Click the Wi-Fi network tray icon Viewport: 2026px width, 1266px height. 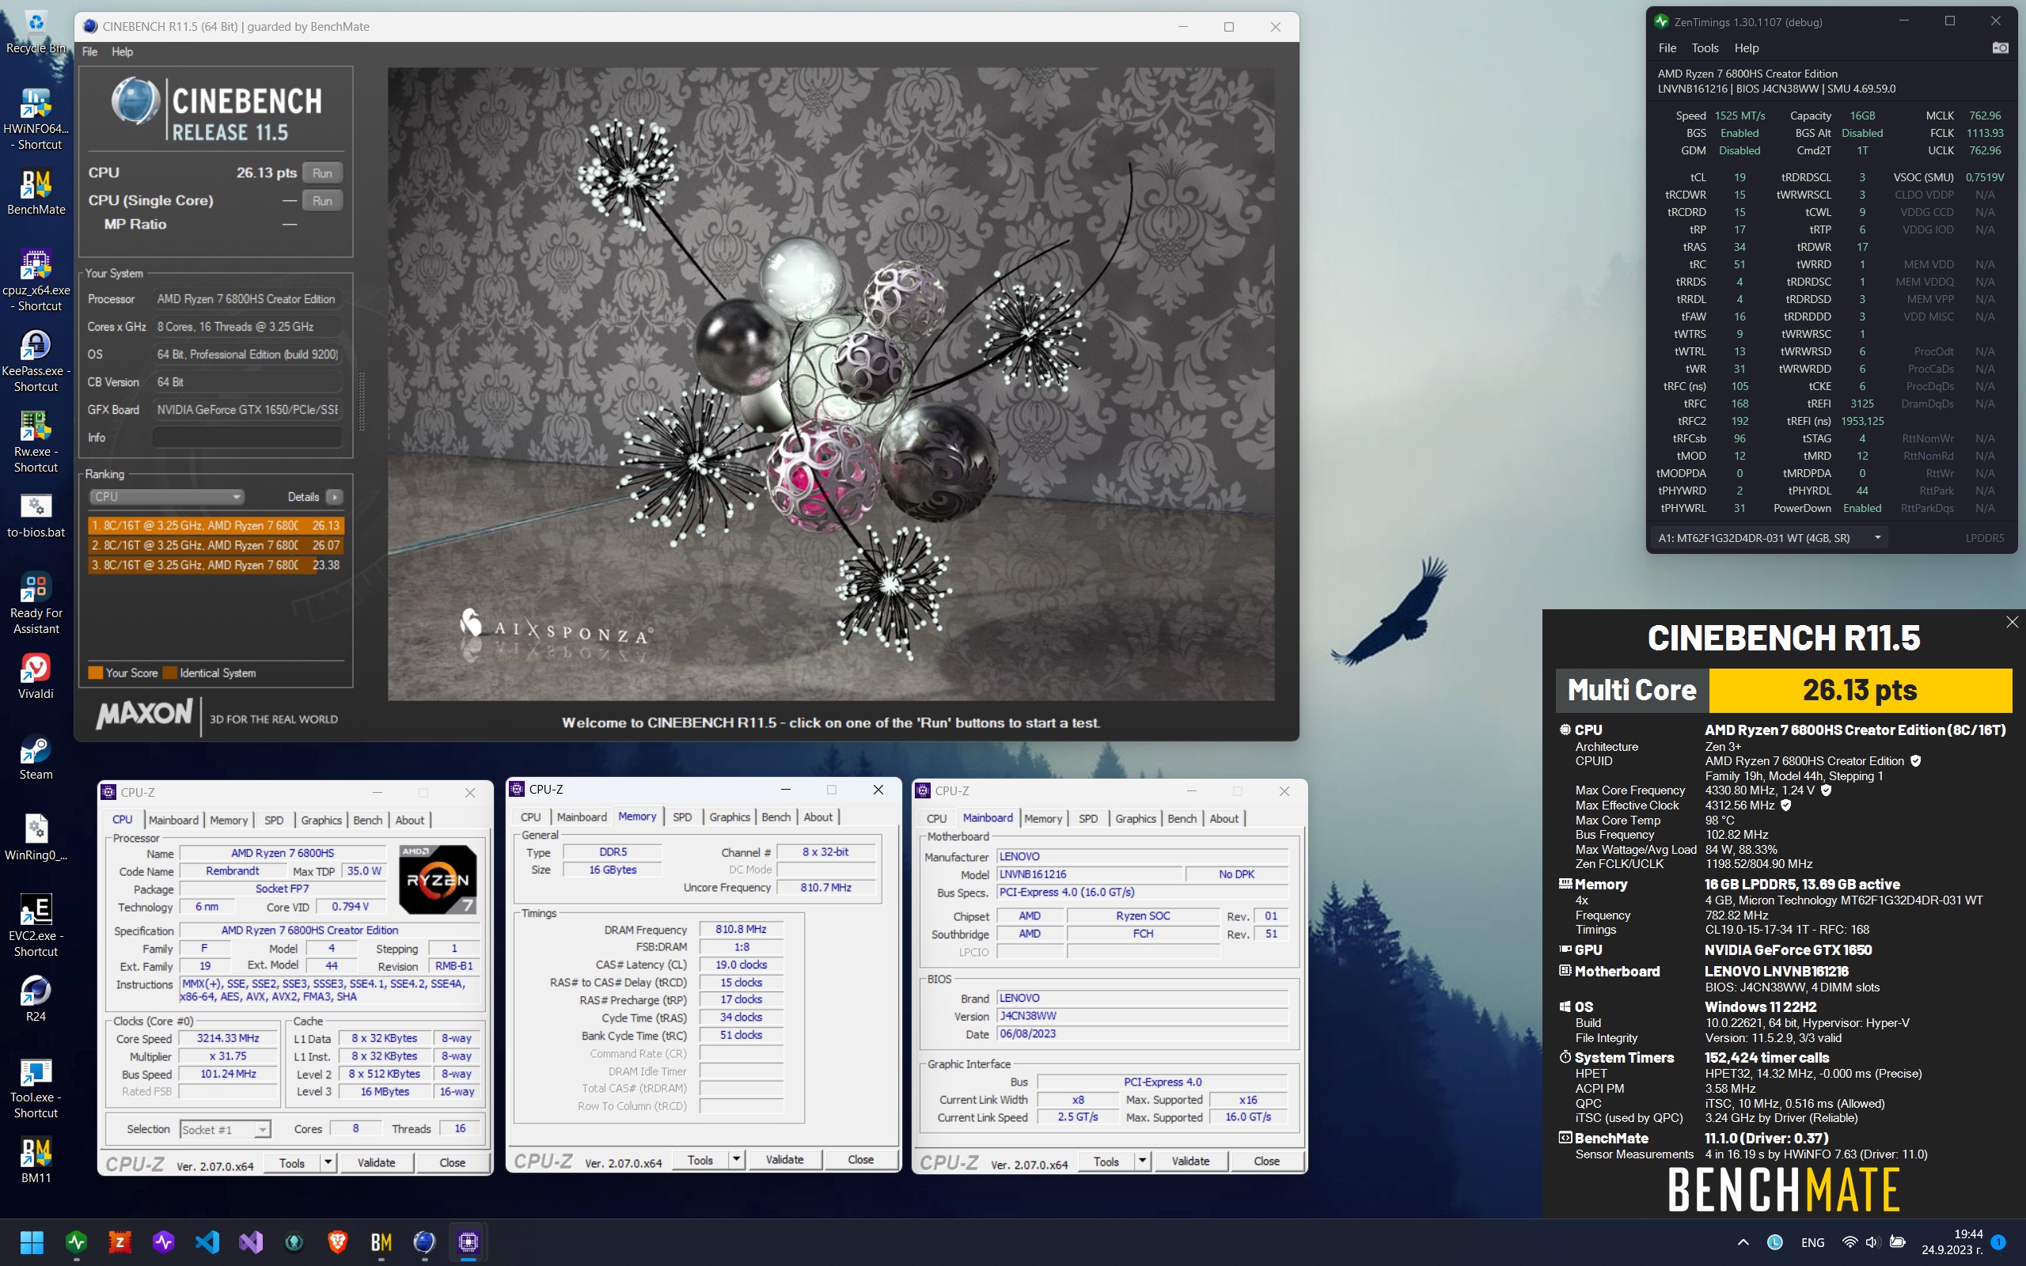click(1850, 1241)
